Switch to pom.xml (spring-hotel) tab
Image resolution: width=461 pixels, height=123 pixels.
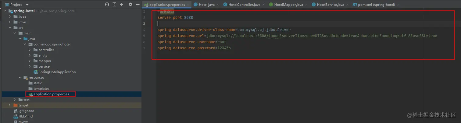coord(377,5)
